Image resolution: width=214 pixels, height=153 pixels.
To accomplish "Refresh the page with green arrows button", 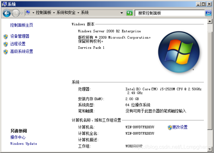I will pyautogui.click(x=129, y=13).
